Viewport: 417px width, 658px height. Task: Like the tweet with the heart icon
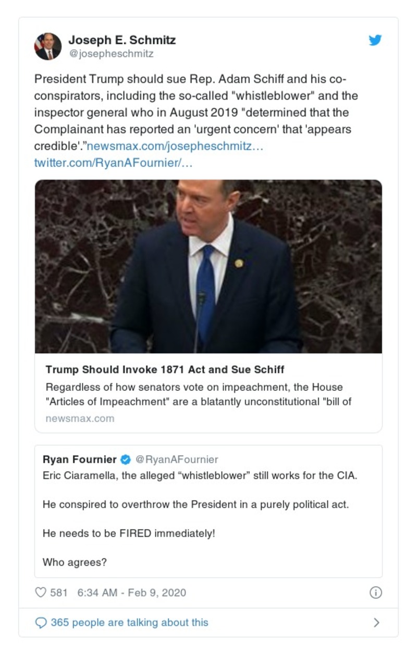coord(41,593)
